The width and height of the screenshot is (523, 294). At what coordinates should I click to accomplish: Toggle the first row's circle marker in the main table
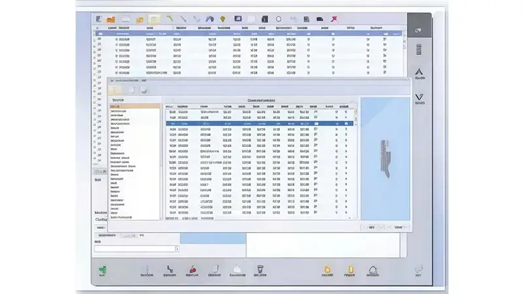coord(94,39)
